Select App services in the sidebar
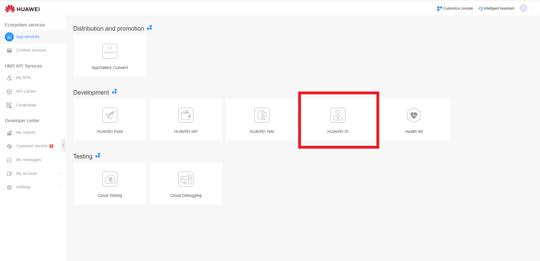The width and height of the screenshot is (540, 261). coord(28,37)
